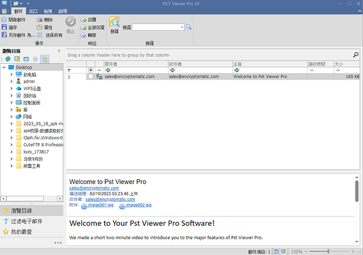
Task: Click the 寄件者 filter row cell
Action: coord(136,70)
